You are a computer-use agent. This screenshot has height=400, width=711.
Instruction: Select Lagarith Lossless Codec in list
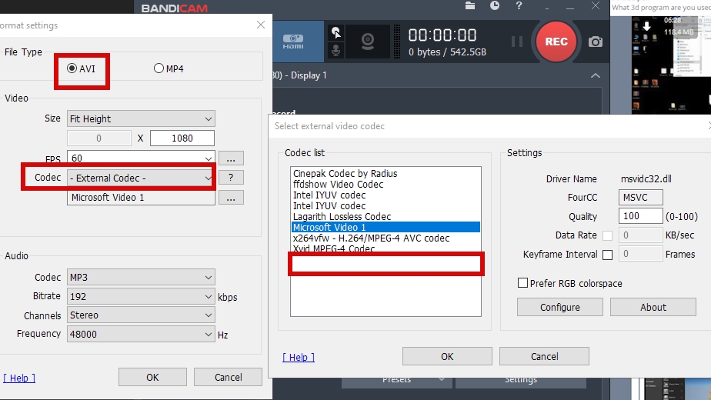point(342,217)
